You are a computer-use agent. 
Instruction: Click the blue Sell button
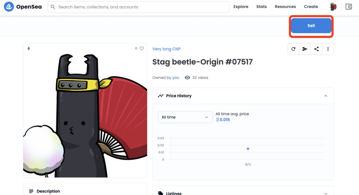[311, 26]
